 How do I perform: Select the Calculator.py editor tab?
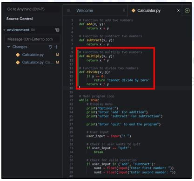click(x=149, y=11)
